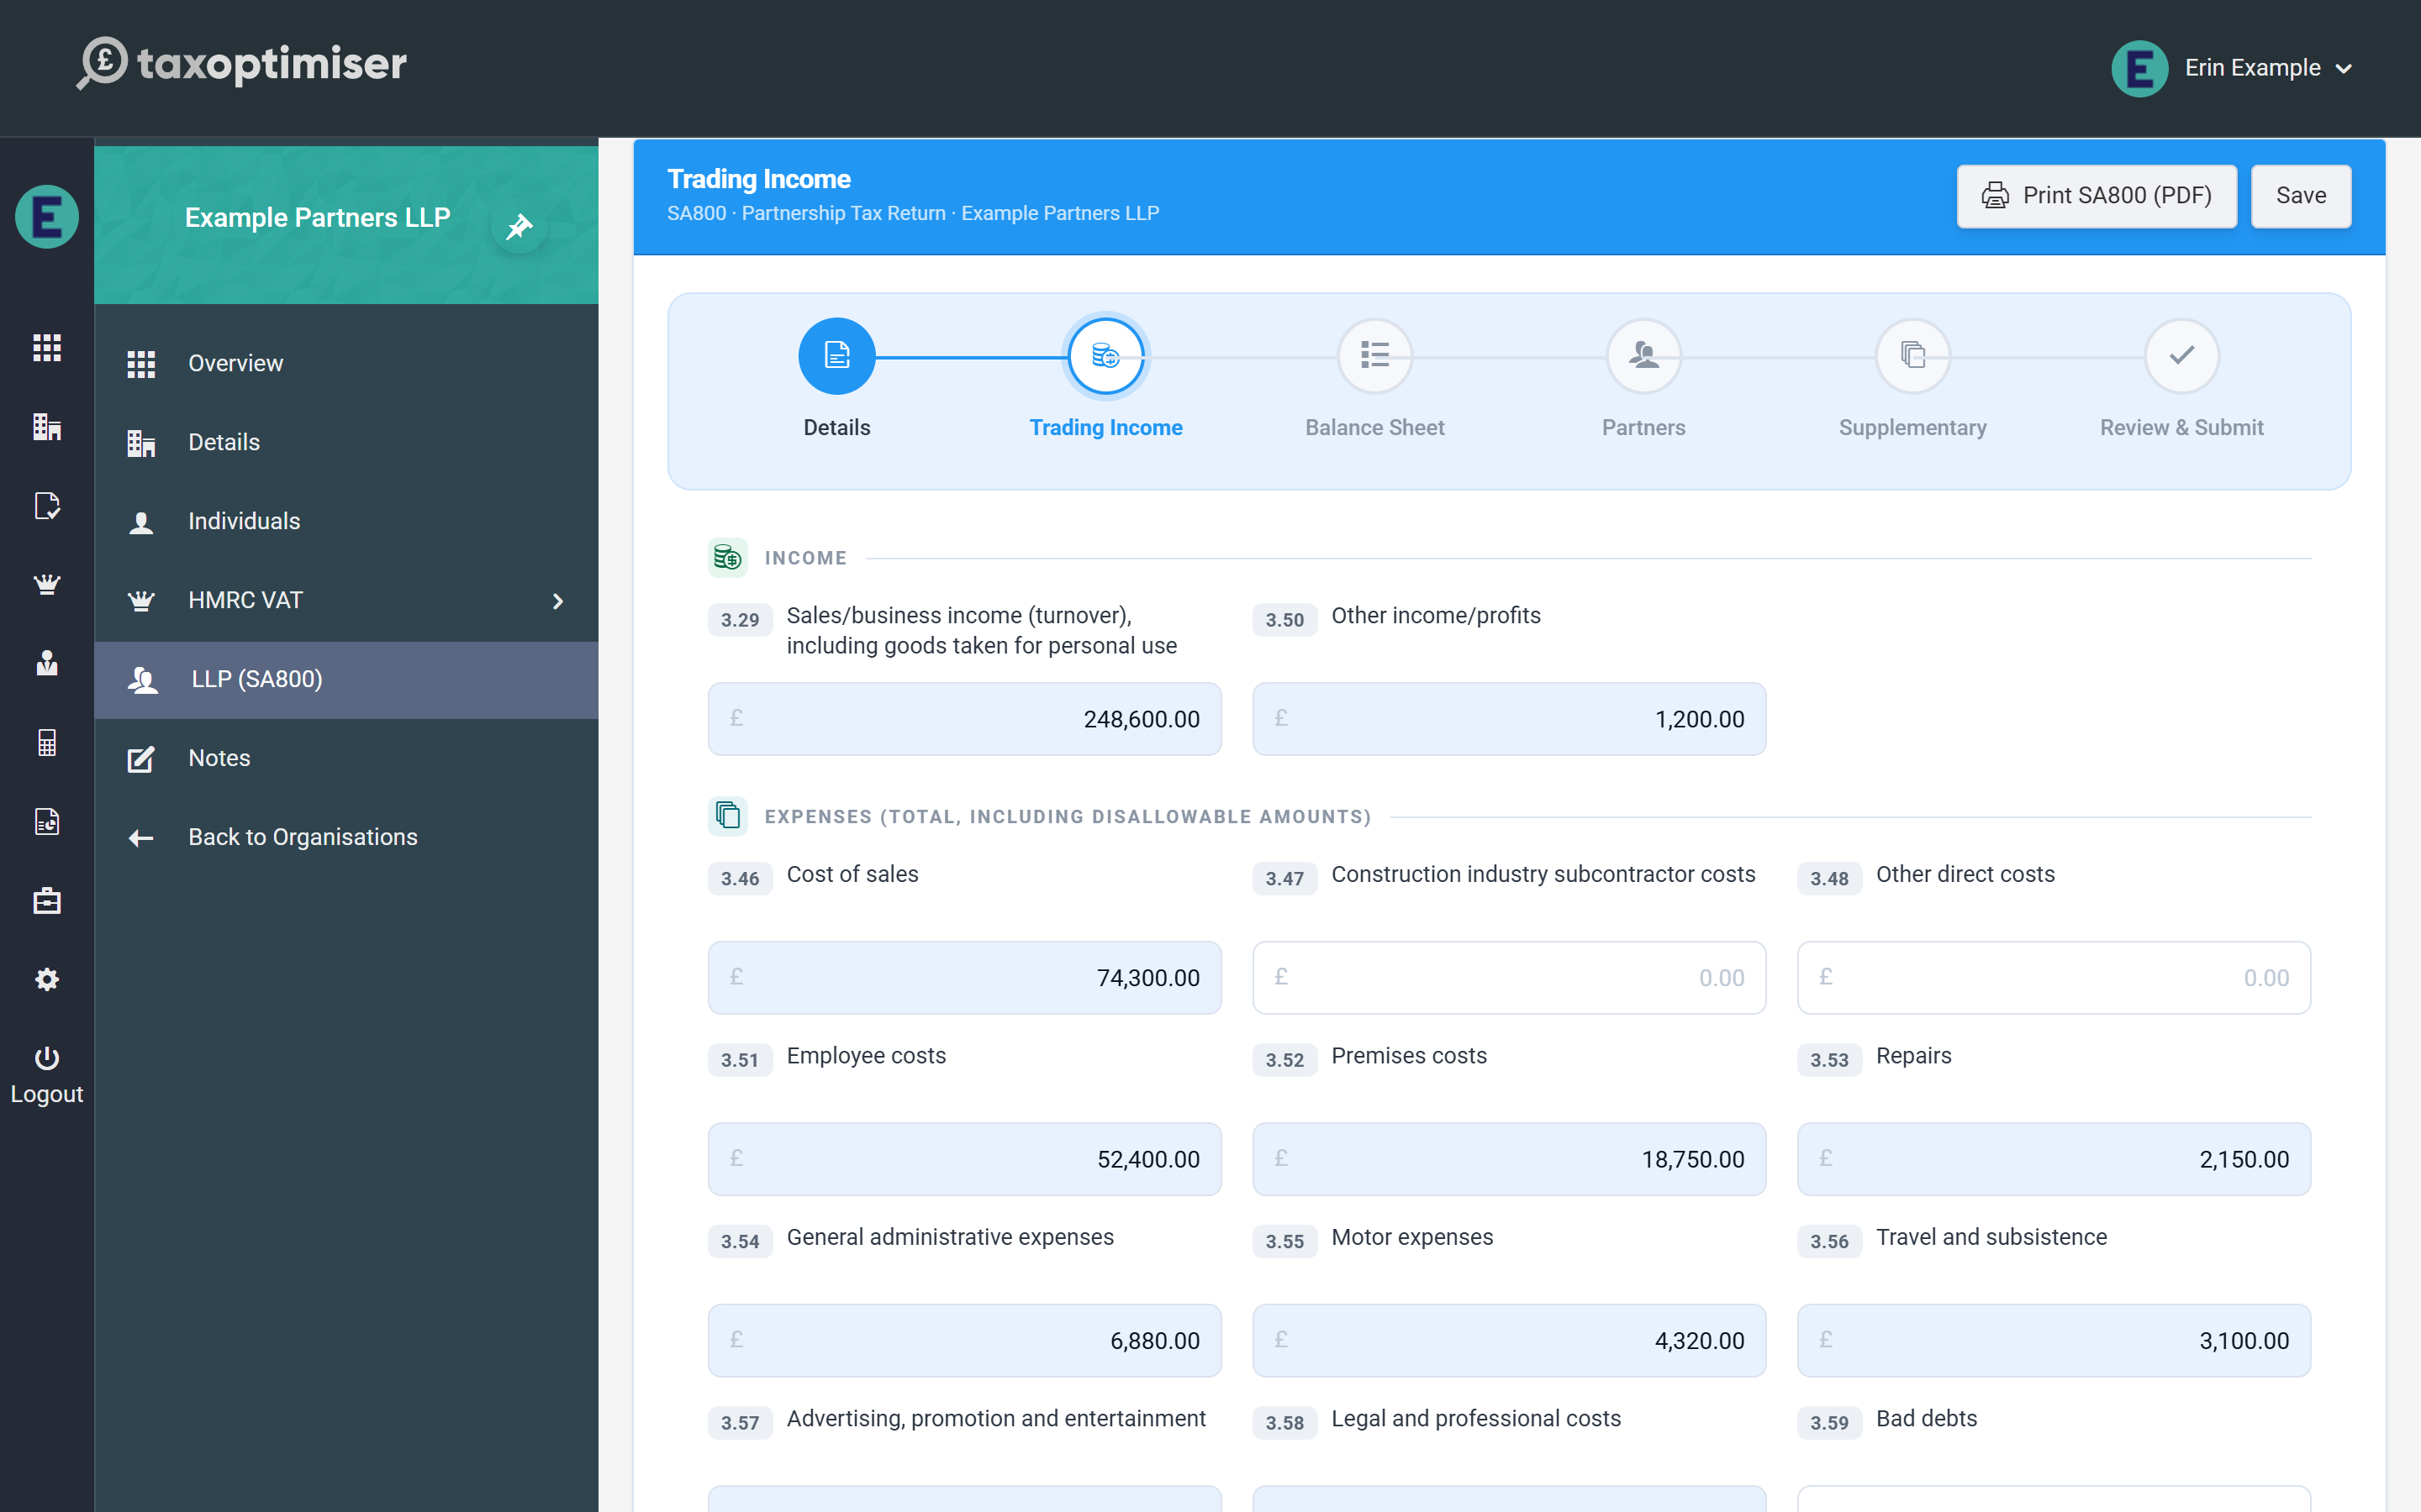The width and height of the screenshot is (2421, 1512).
Task: Go to the Supplementary step circle
Action: click(x=1912, y=356)
